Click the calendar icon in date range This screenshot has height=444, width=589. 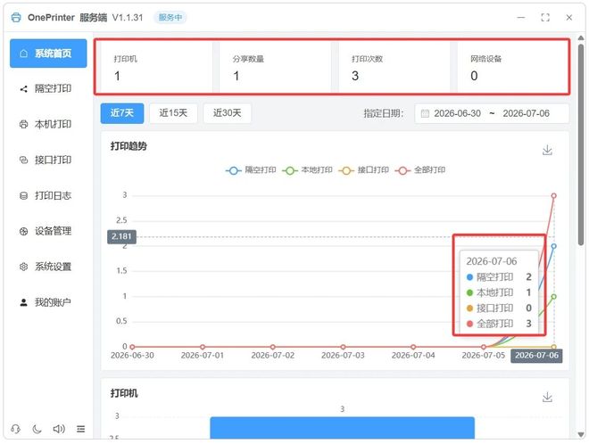point(425,113)
